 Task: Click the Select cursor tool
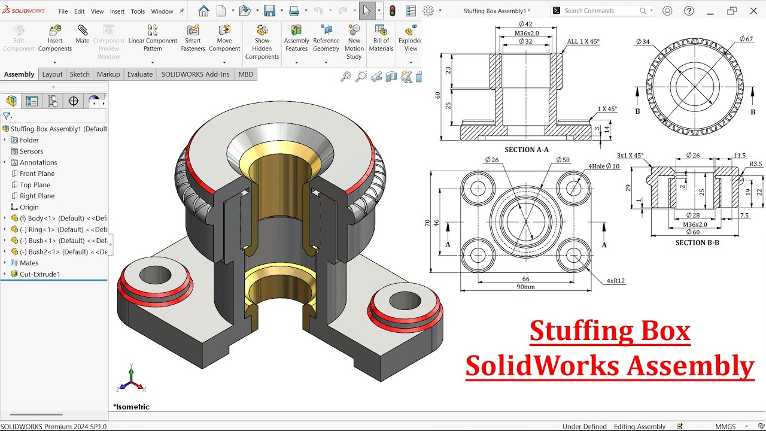click(x=366, y=11)
